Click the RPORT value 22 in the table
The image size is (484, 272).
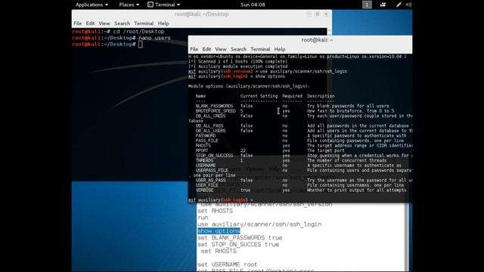(x=243, y=150)
